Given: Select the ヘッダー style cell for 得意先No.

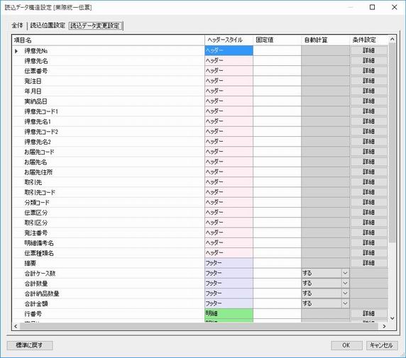Looking at the screenshot, I should click(229, 50).
